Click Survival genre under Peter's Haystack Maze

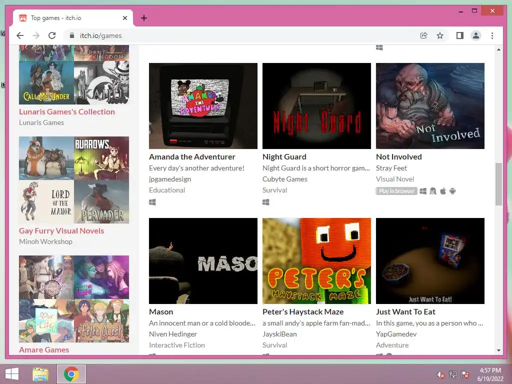click(274, 345)
